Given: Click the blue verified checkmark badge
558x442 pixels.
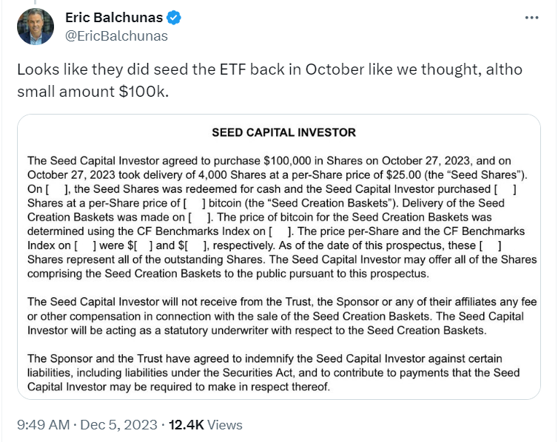Looking at the screenshot, I should 174,18.
